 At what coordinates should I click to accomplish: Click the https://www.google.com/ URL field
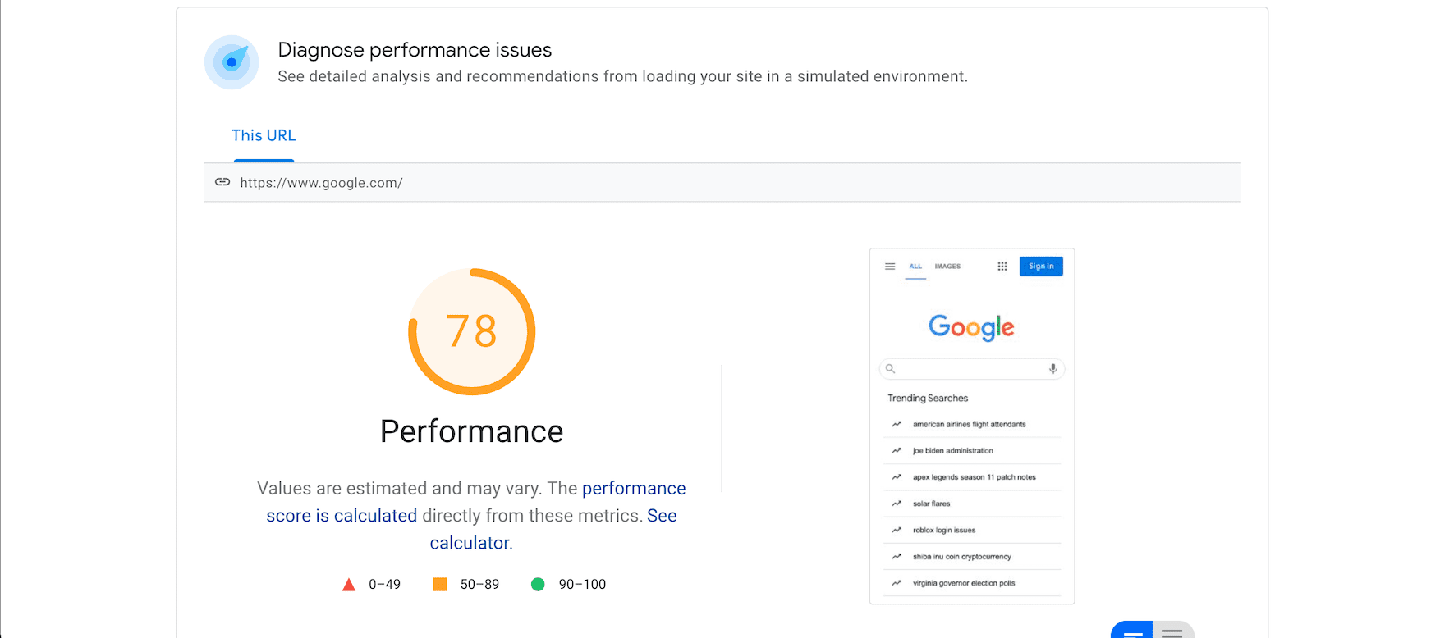point(320,182)
